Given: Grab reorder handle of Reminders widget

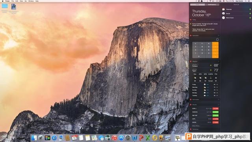Looking at the screenshot, I should click(x=219, y=100).
